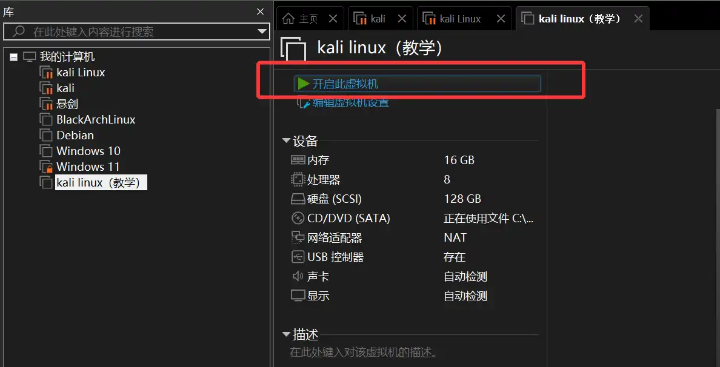Select the sound card (声卡) speaker icon
This screenshot has height=367, width=720.
click(x=298, y=277)
